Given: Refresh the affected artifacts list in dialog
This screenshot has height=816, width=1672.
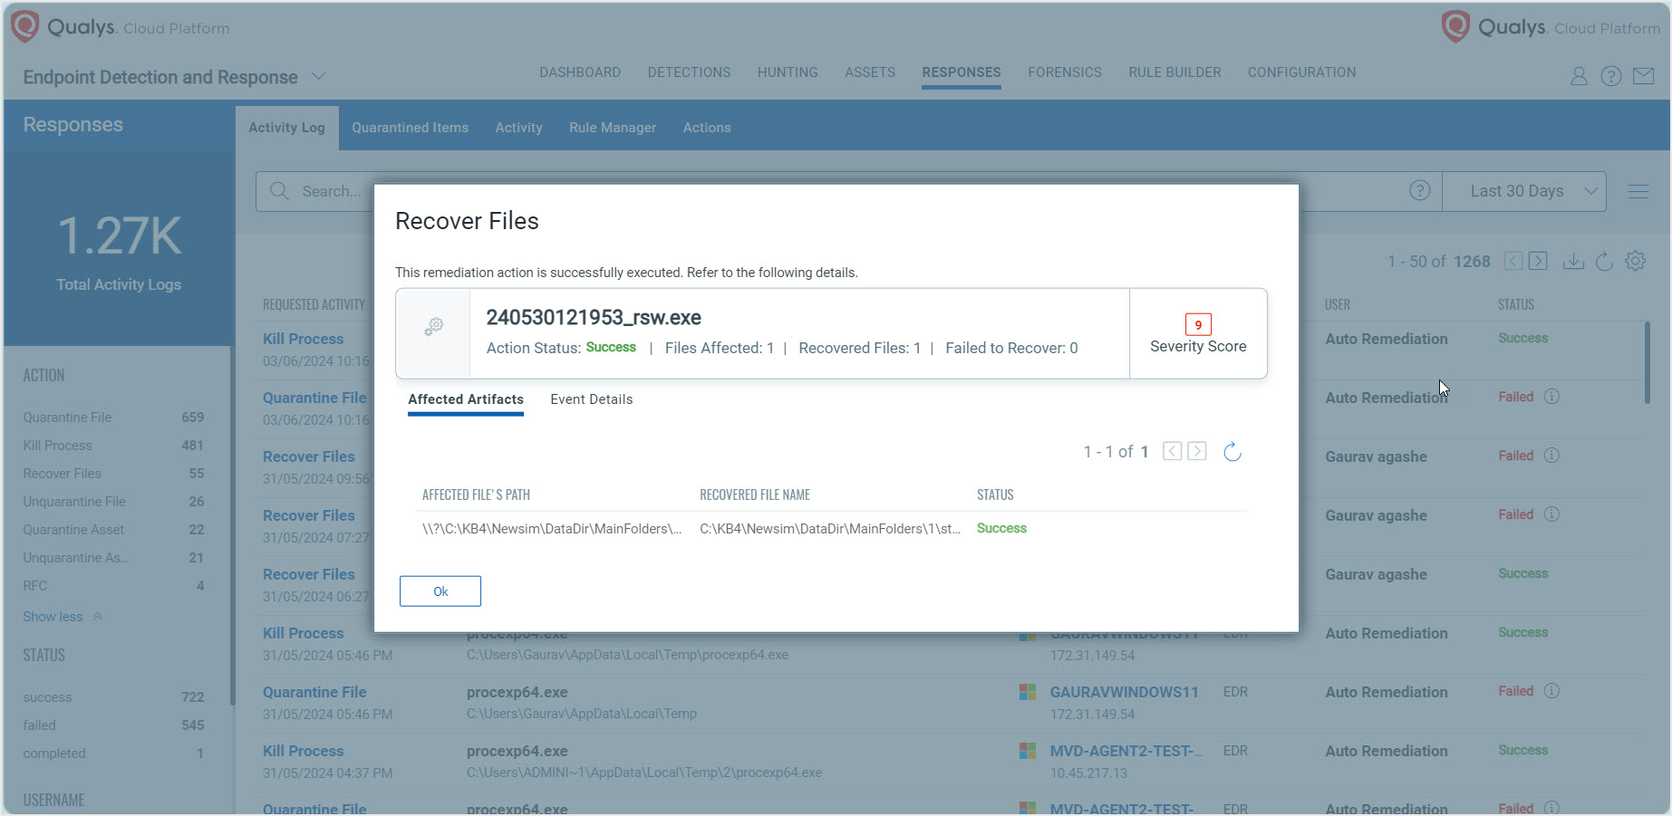Looking at the screenshot, I should click(1232, 452).
